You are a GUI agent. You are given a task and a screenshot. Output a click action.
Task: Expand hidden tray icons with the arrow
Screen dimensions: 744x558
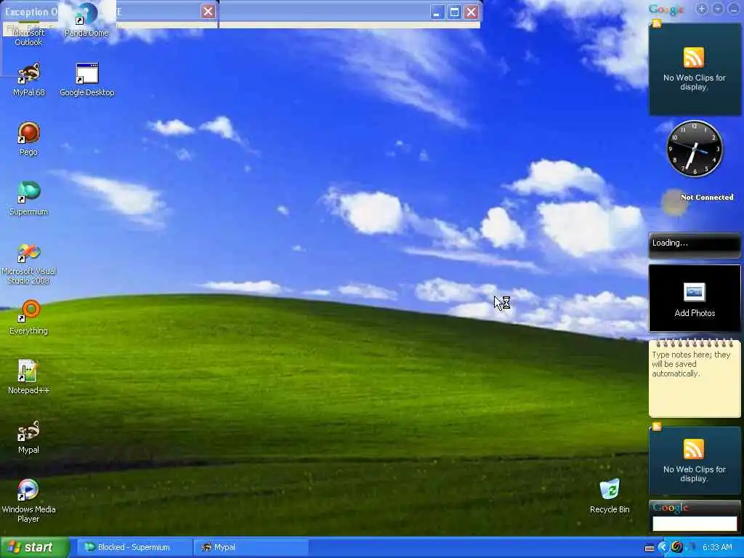pos(663,548)
